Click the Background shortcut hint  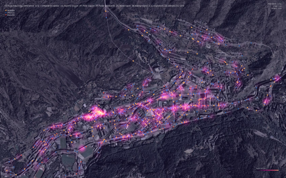point(140,6)
